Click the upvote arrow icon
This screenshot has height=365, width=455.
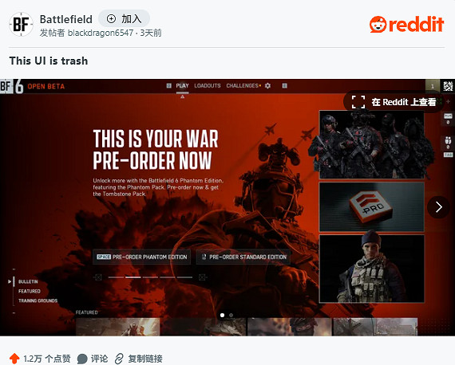click(x=14, y=359)
